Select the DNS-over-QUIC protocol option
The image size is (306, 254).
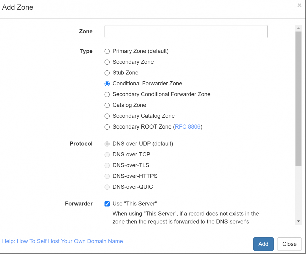(107, 187)
